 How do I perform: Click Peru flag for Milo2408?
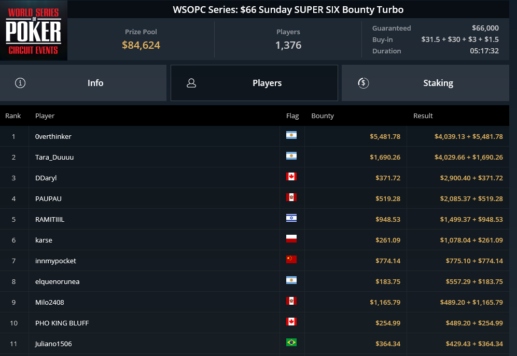[291, 301]
